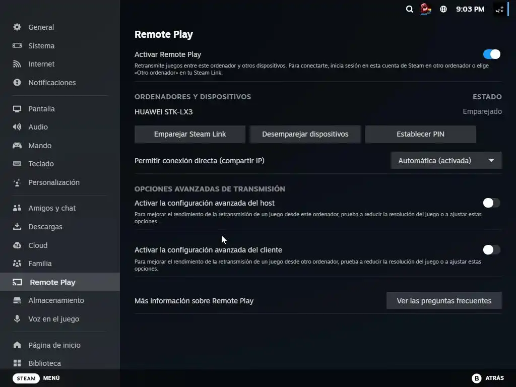
Task: Click the B button icon for Atrás
Action: [x=477, y=378]
